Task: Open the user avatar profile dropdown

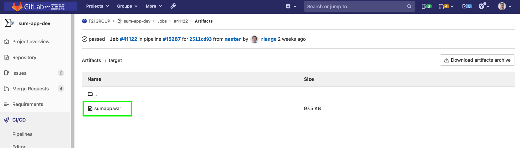Action: 505,6
